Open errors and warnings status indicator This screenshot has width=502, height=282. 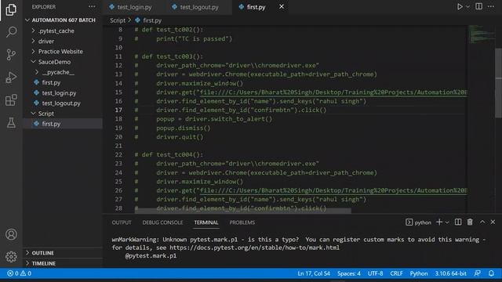[19, 273]
